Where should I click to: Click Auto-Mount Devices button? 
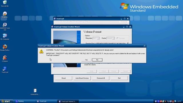click(82, 78)
